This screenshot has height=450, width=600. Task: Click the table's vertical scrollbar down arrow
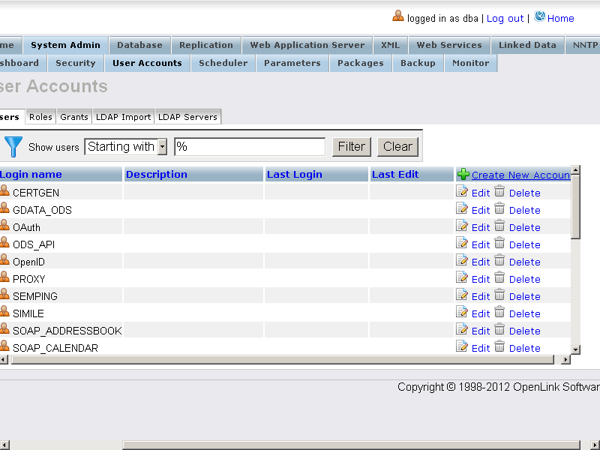575,349
